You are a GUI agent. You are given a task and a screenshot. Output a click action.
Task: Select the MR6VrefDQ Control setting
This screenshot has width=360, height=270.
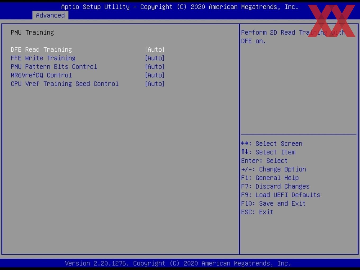coord(41,75)
